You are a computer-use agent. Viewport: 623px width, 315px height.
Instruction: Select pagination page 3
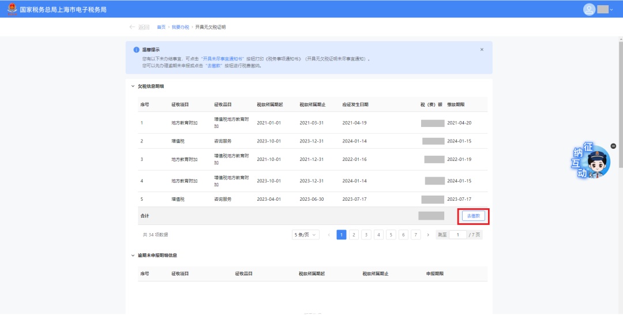366,235
